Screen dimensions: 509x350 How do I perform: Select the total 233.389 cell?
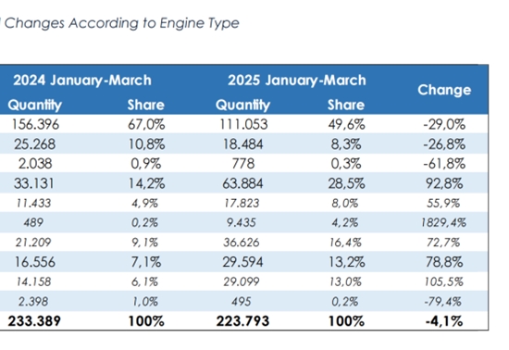pyautogui.click(x=34, y=321)
